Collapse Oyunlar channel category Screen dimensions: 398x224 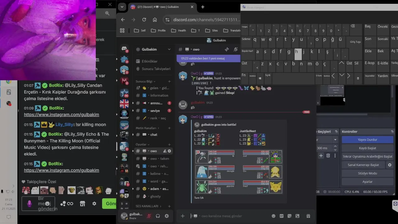(x=142, y=144)
